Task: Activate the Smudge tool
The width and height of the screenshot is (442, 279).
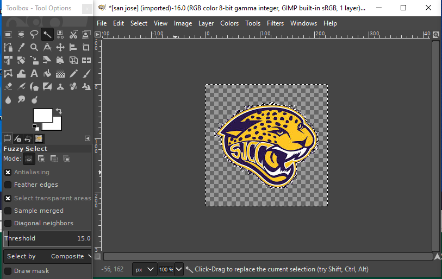Action: pyautogui.click(x=21, y=100)
